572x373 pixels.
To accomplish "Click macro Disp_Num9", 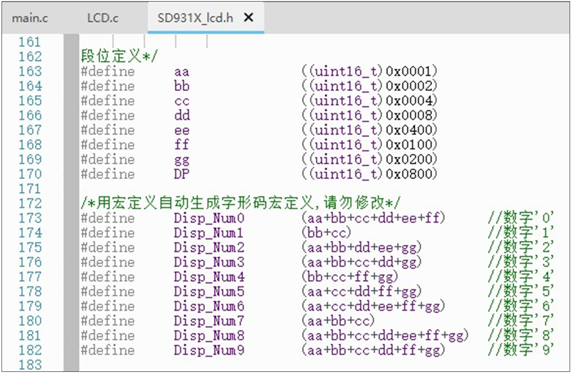I will coord(209,350).
